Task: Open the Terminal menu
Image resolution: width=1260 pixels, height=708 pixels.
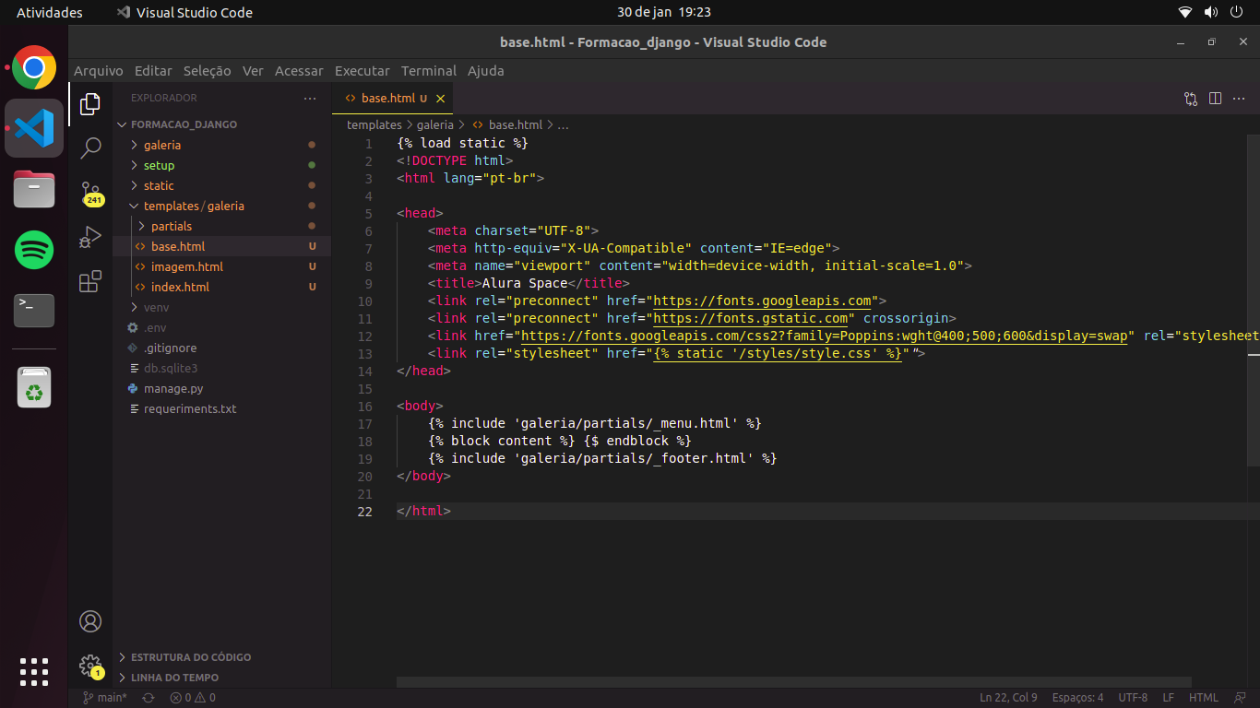Action: tap(429, 71)
